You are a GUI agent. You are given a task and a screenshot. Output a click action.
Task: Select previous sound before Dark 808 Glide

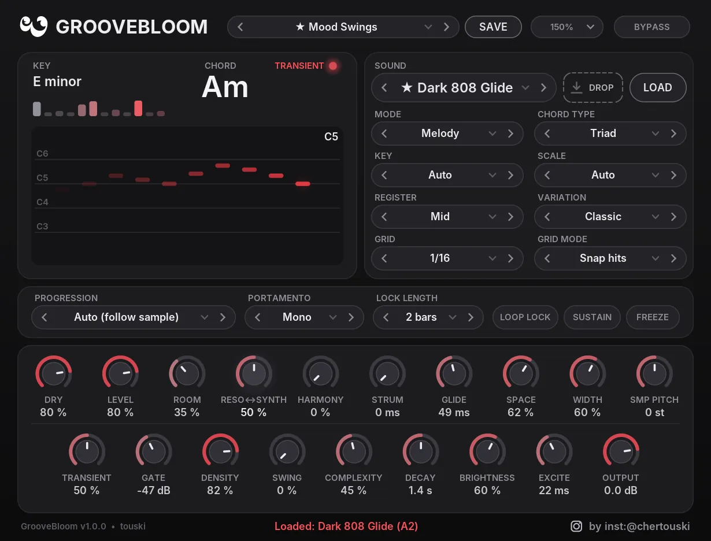click(x=384, y=87)
